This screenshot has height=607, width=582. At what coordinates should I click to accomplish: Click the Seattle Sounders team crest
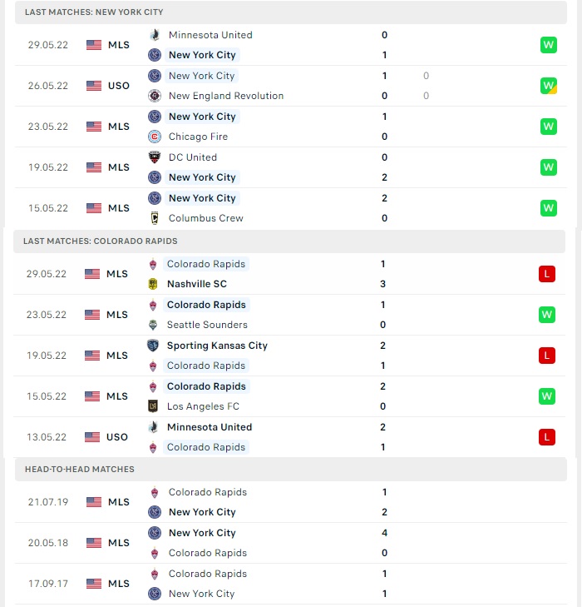click(x=153, y=325)
